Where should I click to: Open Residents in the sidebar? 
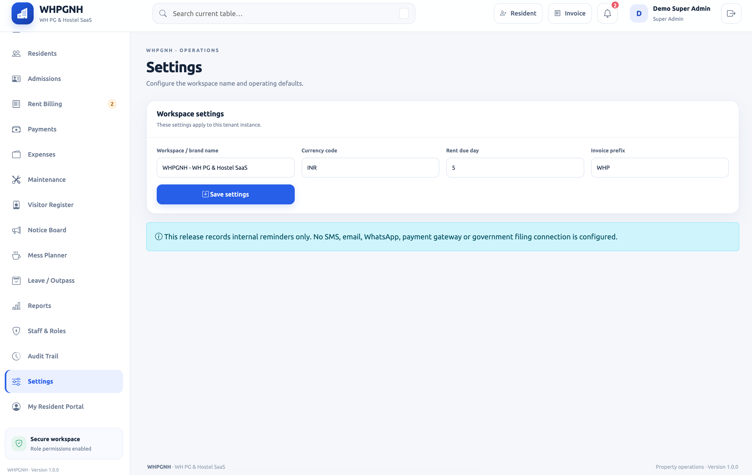tap(64, 53)
